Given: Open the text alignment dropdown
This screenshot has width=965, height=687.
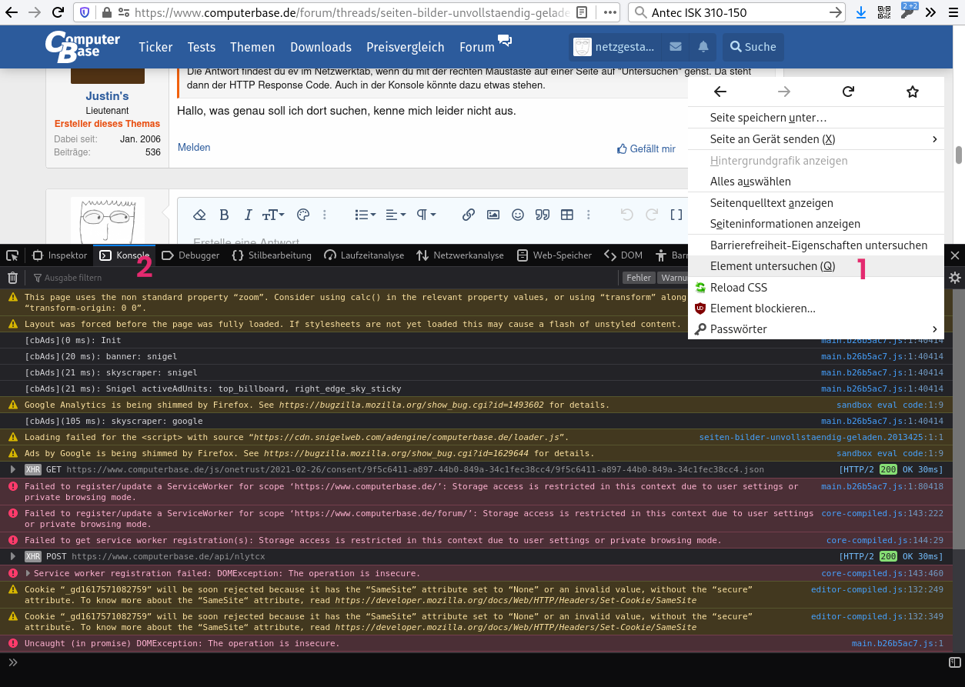Looking at the screenshot, I should [396, 215].
